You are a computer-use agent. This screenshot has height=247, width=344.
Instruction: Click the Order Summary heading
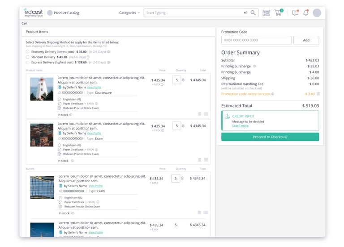pyautogui.click(x=241, y=53)
